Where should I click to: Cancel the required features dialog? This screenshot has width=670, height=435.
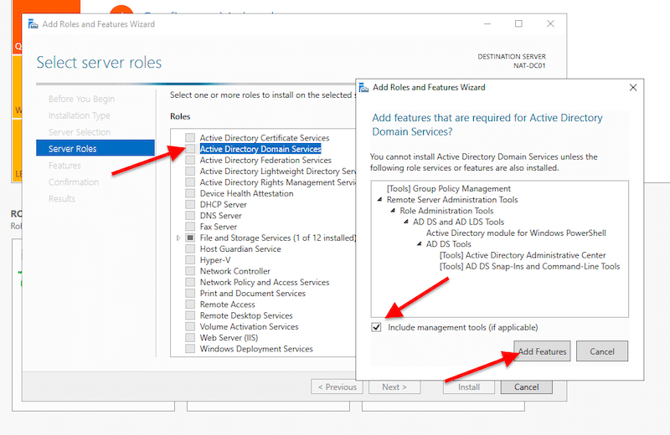pyautogui.click(x=602, y=351)
